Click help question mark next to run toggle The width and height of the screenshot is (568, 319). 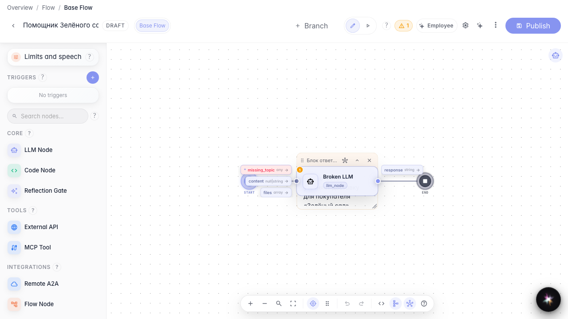point(387,25)
